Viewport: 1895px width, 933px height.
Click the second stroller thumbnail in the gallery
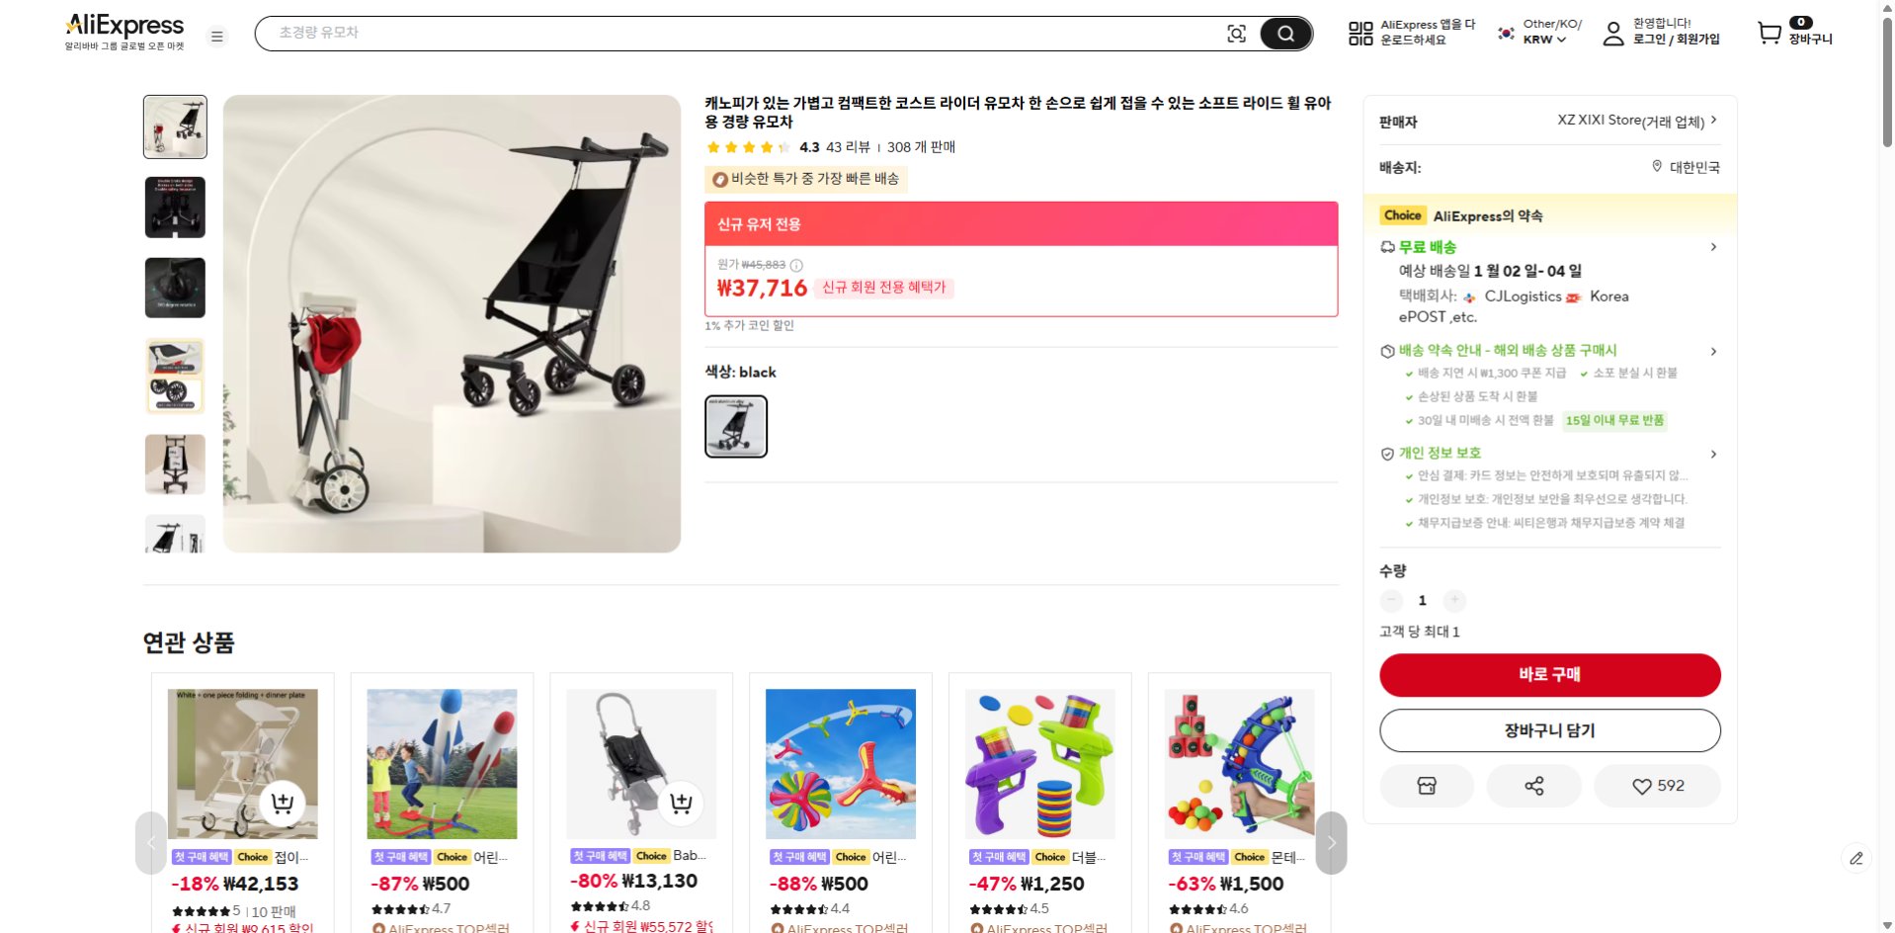[175, 208]
